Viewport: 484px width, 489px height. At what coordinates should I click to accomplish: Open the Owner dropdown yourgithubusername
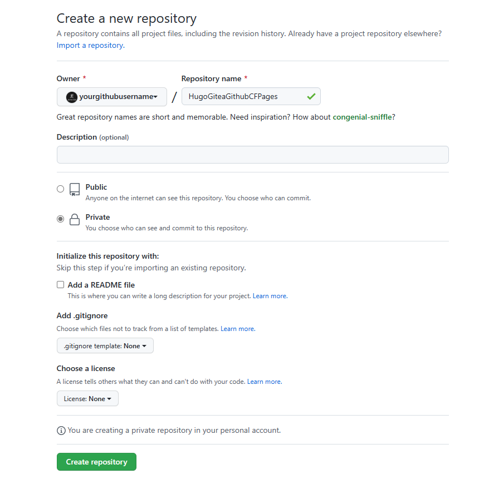click(x=112, y=97)
